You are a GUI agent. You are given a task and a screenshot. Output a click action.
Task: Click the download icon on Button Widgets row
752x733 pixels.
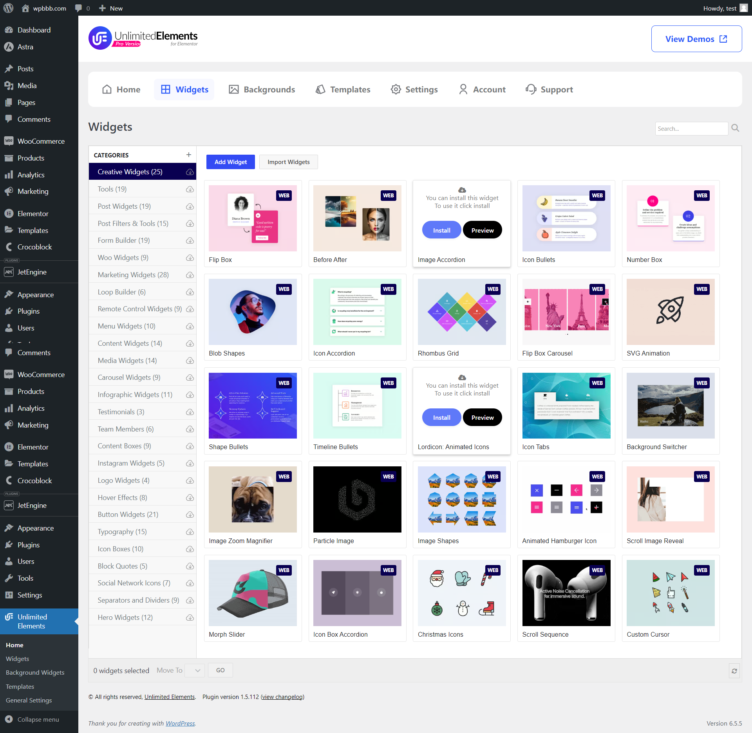coord(190,515)
